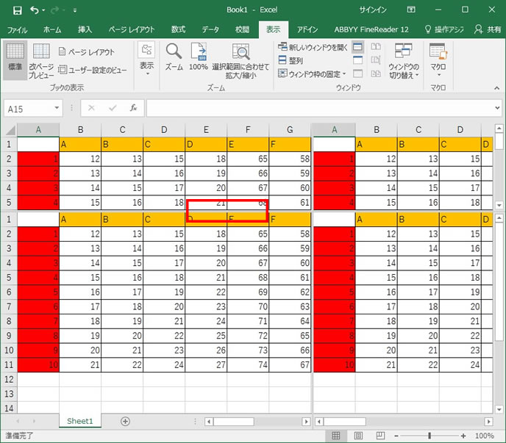
Task: Click the 共有 share button
Action: [x=488, y=29]
